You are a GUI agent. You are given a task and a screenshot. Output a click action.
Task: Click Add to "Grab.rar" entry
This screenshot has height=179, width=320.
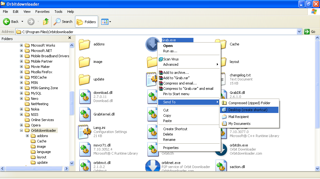(x=189, y=78)
